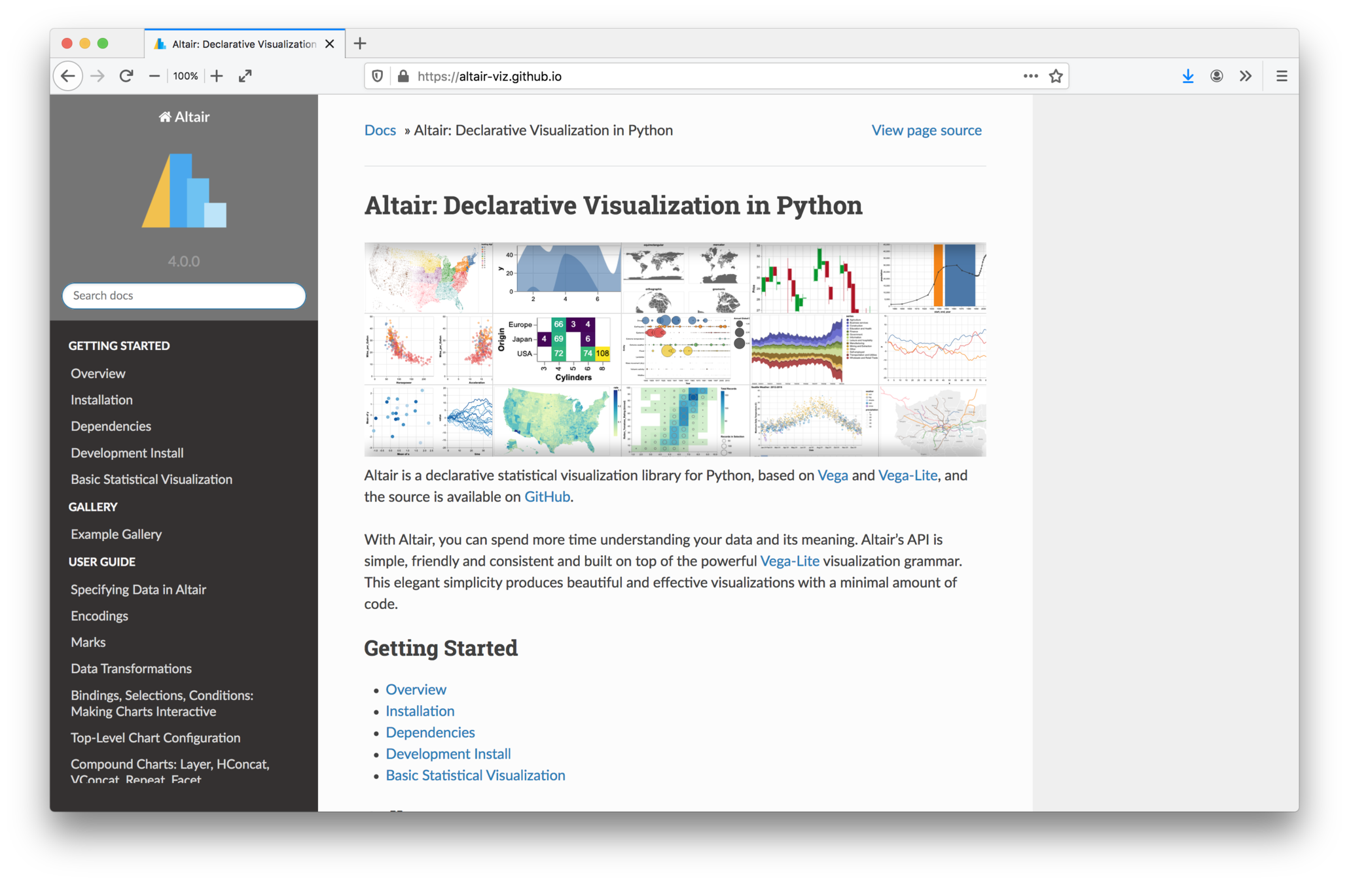Bookmark this page with the star icon

pos(1056,77)
